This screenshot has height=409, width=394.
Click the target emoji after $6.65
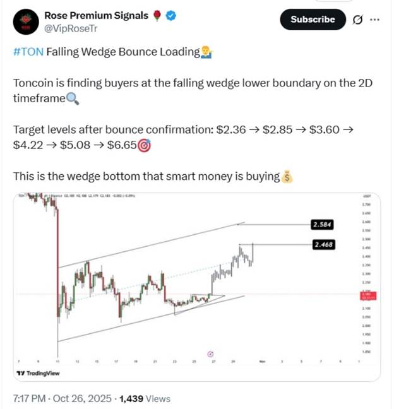144,146
